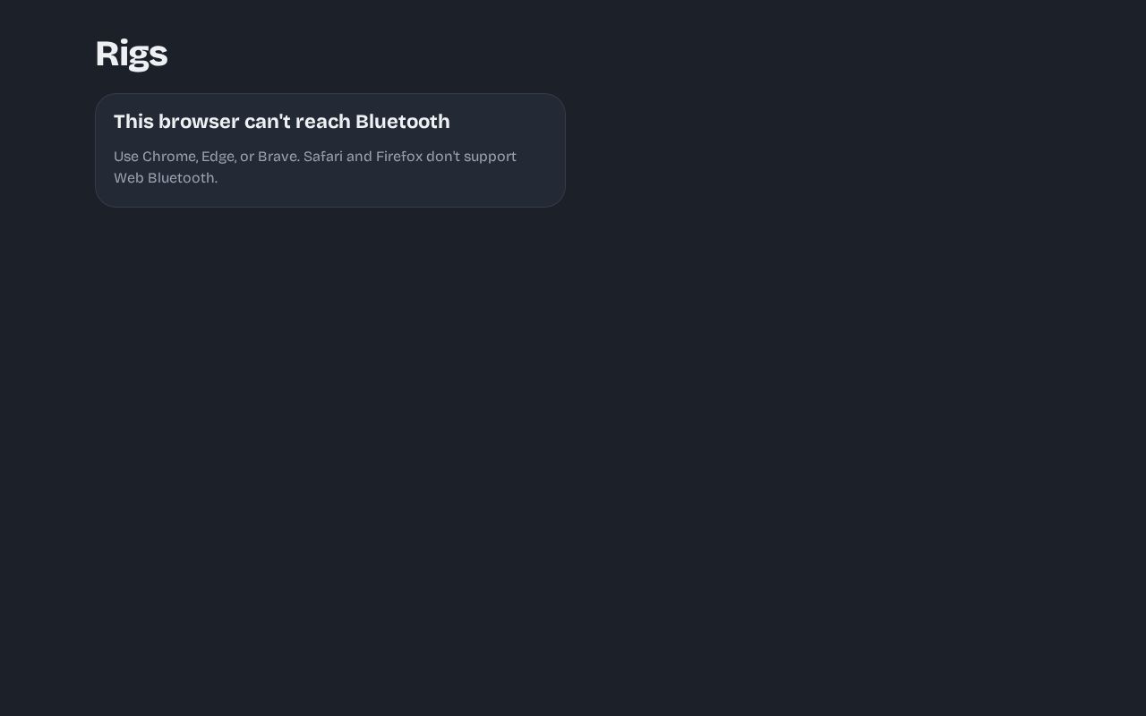Image resolution: width=1146 pixels, height=716 pixels.
Task: Click the word Brave in the message
Action: click(278, 157)
